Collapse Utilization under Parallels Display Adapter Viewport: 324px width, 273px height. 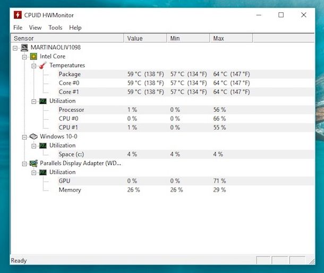click(x=33, y=172)
